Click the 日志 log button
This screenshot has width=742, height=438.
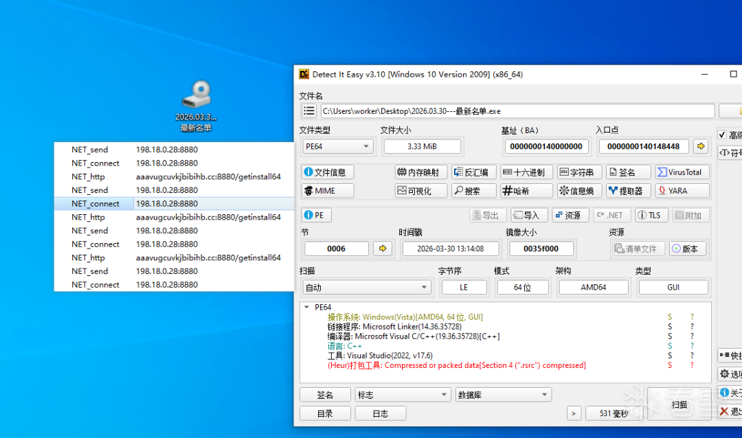point(380,413)
